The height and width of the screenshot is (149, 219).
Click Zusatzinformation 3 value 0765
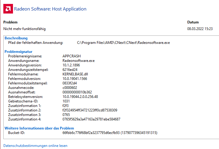[x=66, y=115]
